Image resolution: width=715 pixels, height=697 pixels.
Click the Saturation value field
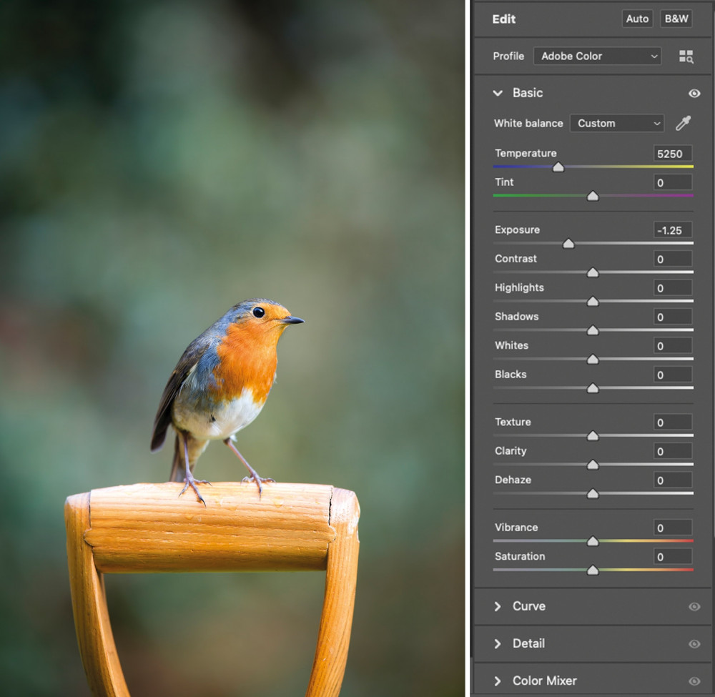coord(673,557)
